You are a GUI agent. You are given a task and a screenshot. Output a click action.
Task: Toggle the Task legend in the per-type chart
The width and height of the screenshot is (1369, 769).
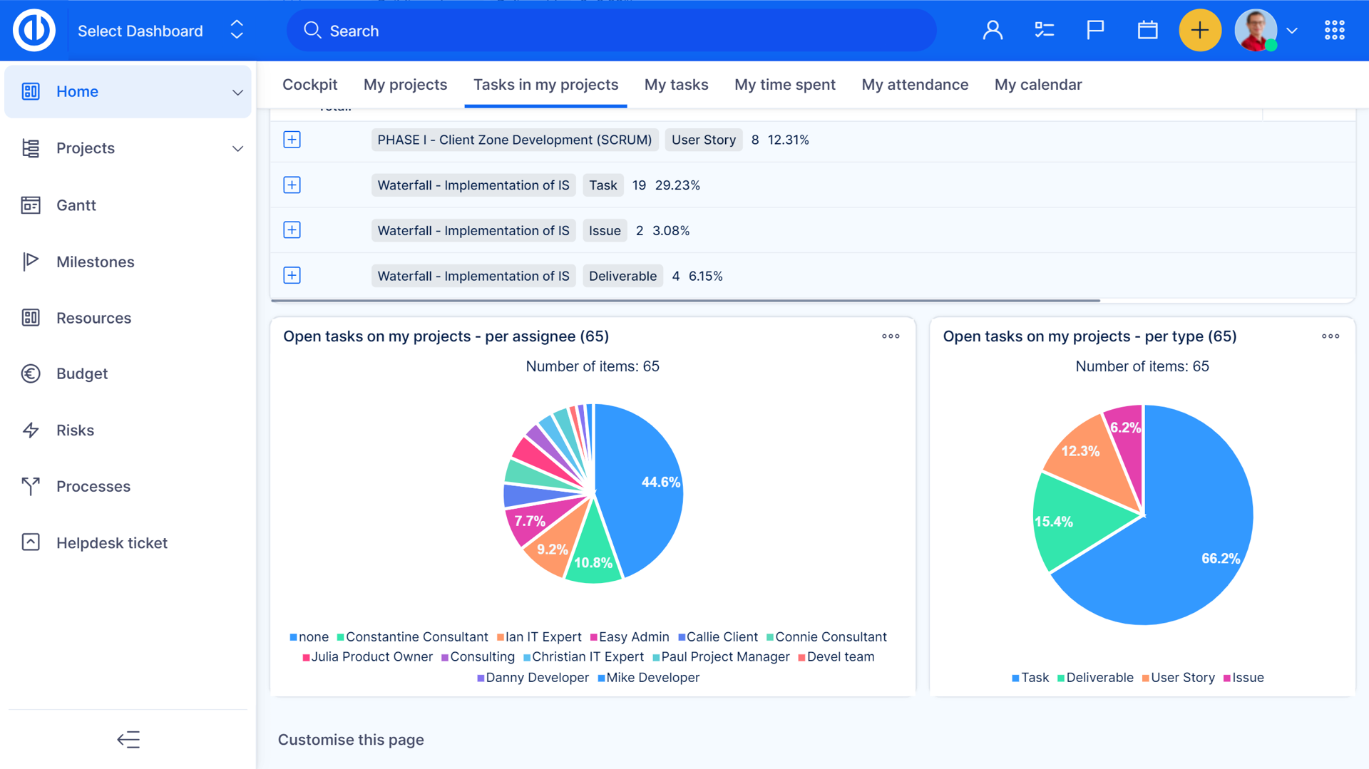(1030, 678)
